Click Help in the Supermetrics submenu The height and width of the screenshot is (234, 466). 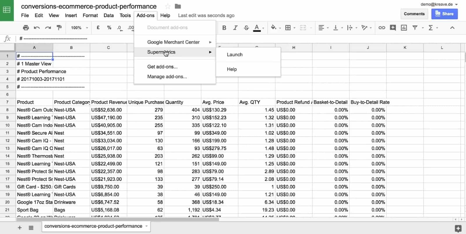[x=248, y=69]
